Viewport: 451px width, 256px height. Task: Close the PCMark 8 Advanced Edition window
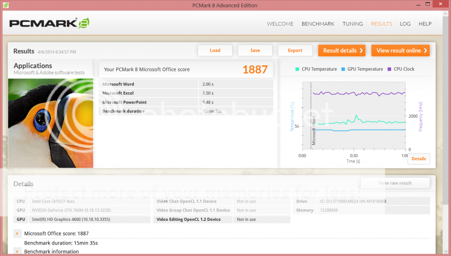click(439, 4)
